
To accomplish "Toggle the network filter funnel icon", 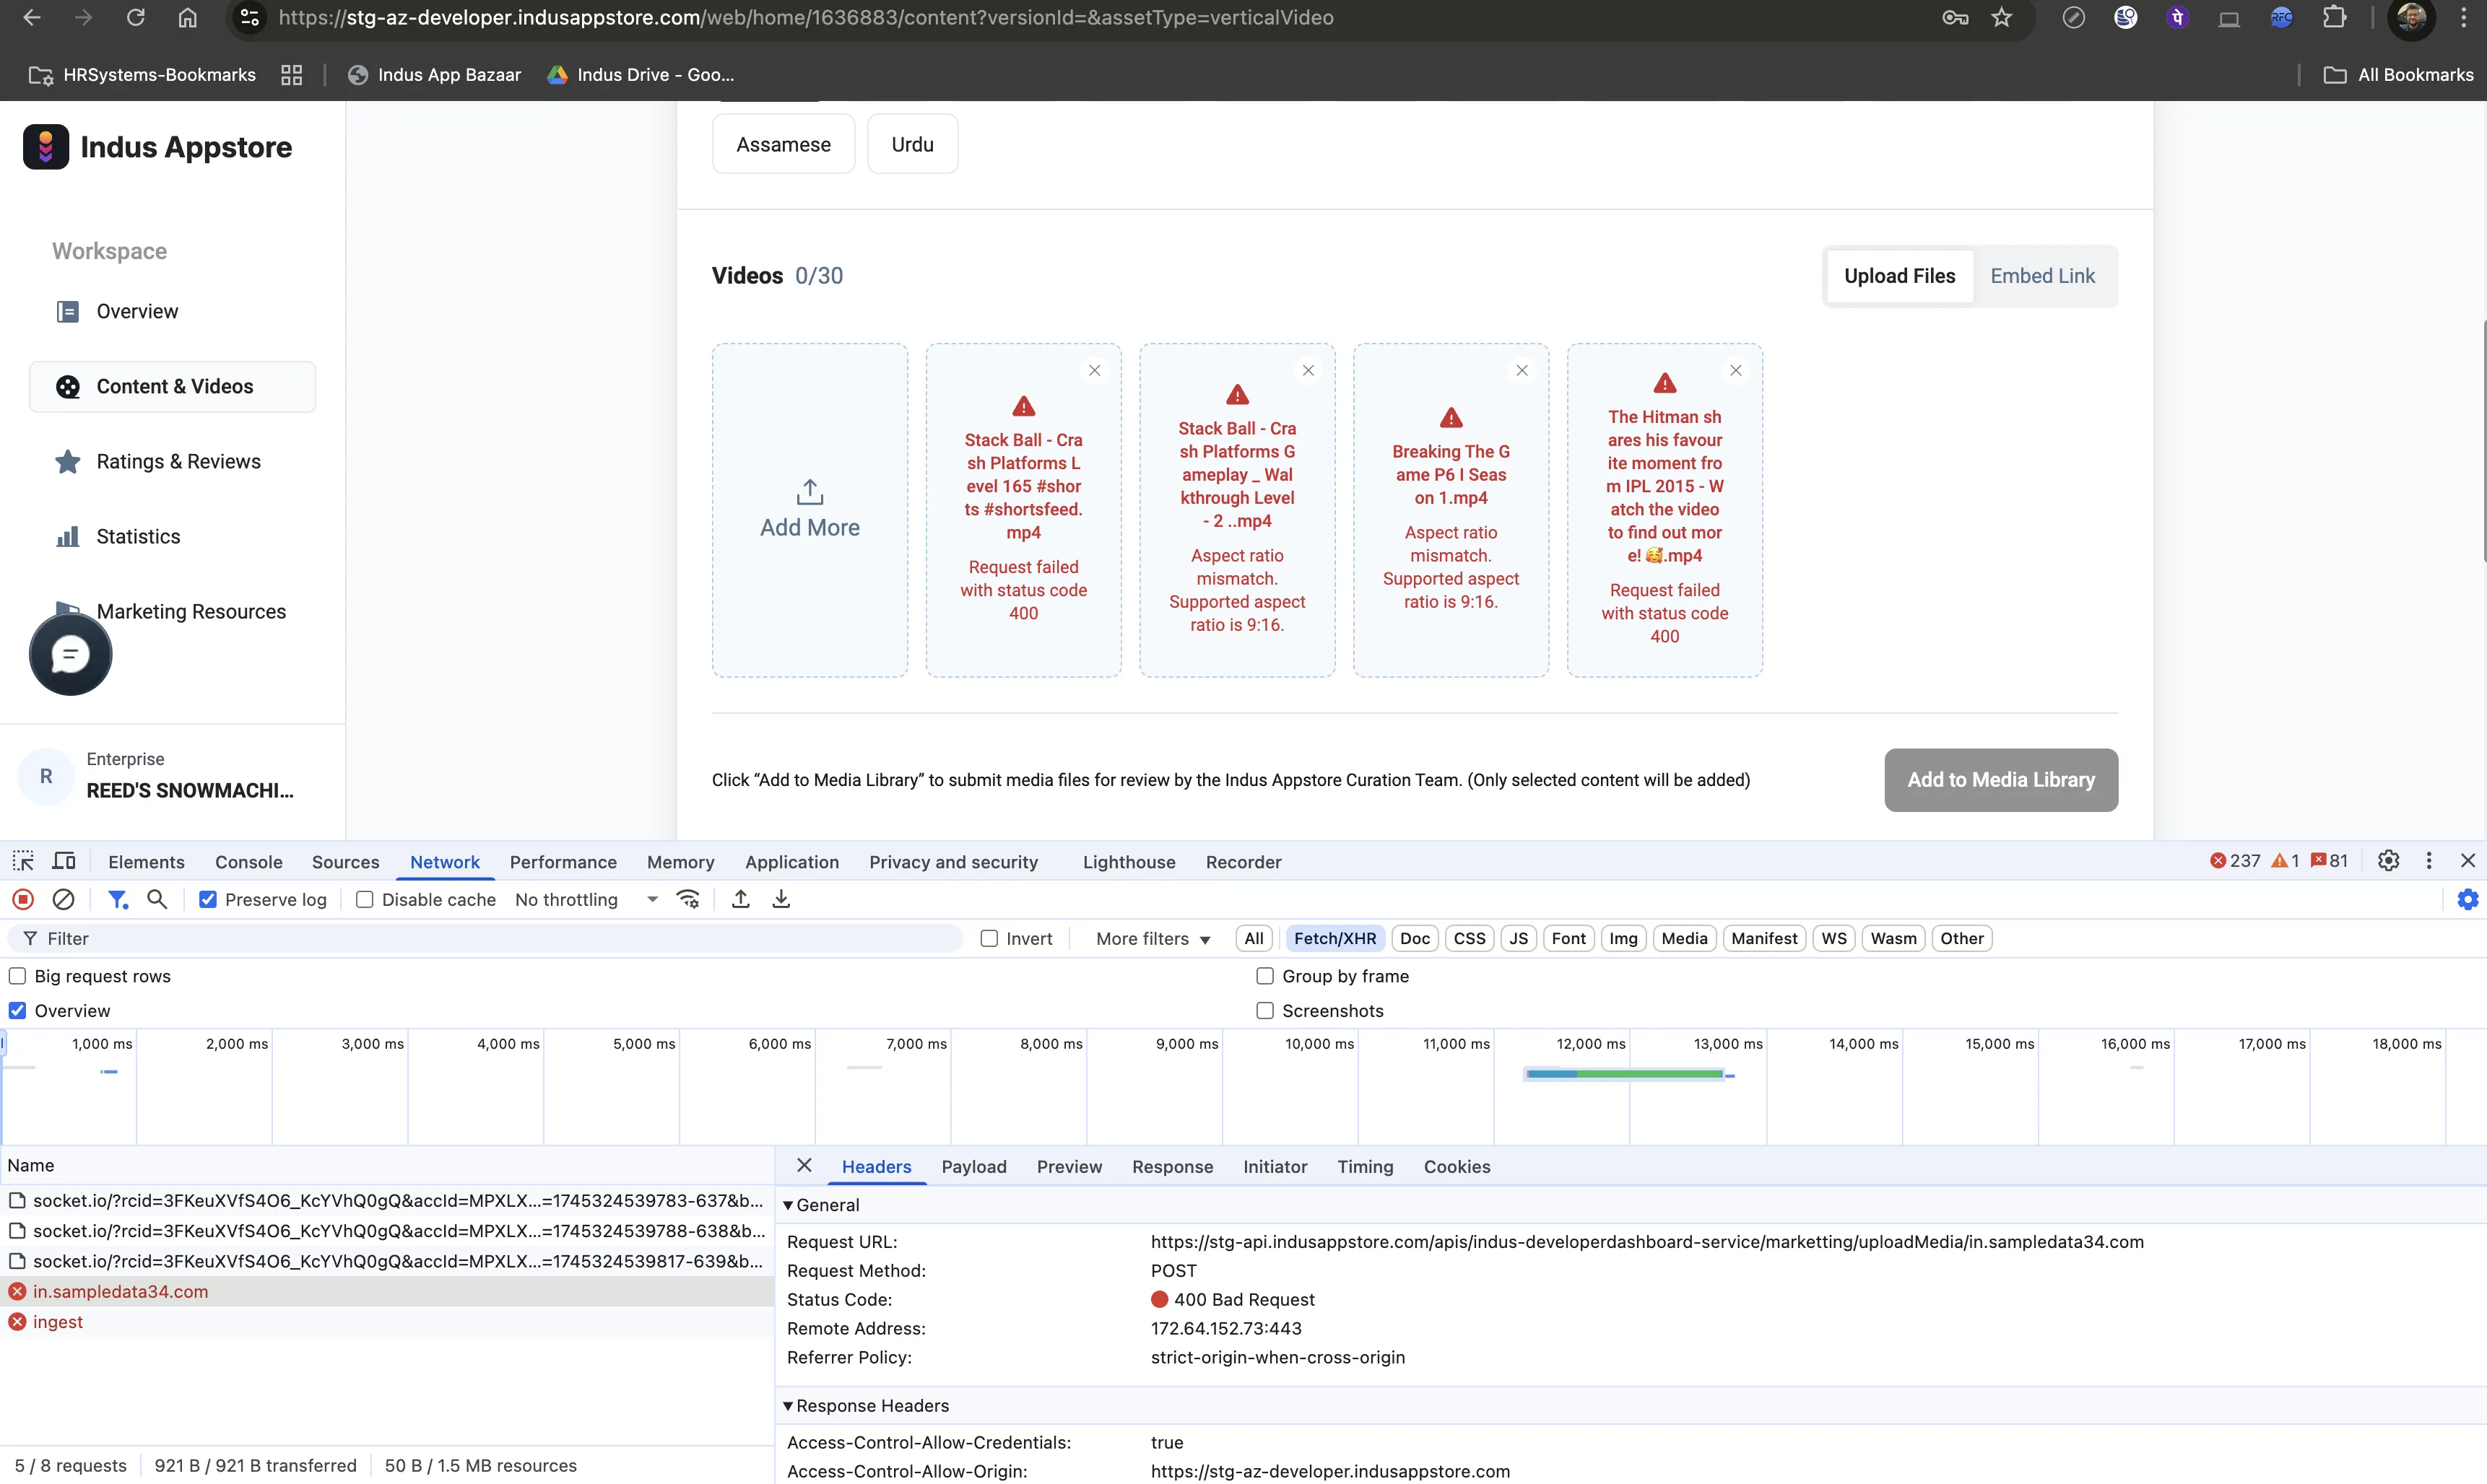I will point(118,899).
